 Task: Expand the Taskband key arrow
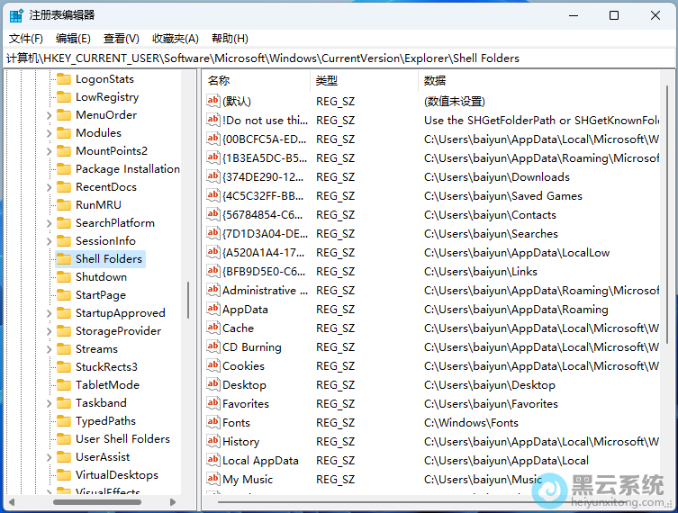tap(50, 403)
